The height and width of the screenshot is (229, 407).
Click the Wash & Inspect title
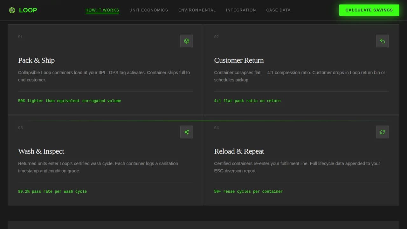tap(41, 151)
